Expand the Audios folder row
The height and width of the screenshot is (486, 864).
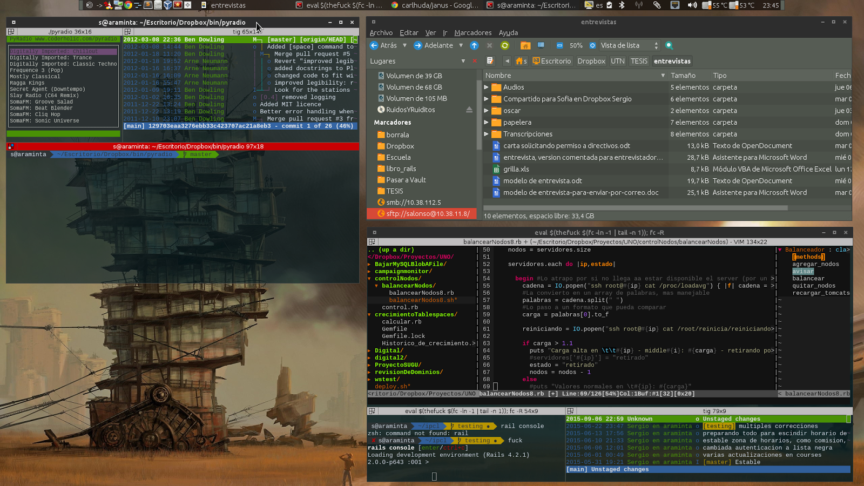click(x=486, y=87)
